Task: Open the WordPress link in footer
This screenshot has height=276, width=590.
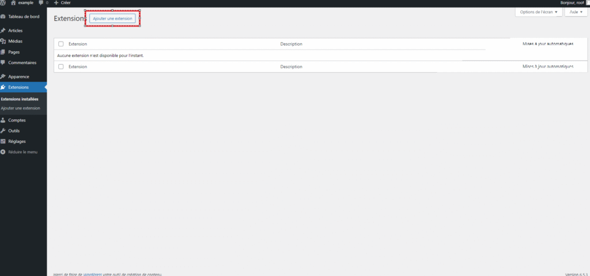Action: pyautogui.click(x=92, y=274)
